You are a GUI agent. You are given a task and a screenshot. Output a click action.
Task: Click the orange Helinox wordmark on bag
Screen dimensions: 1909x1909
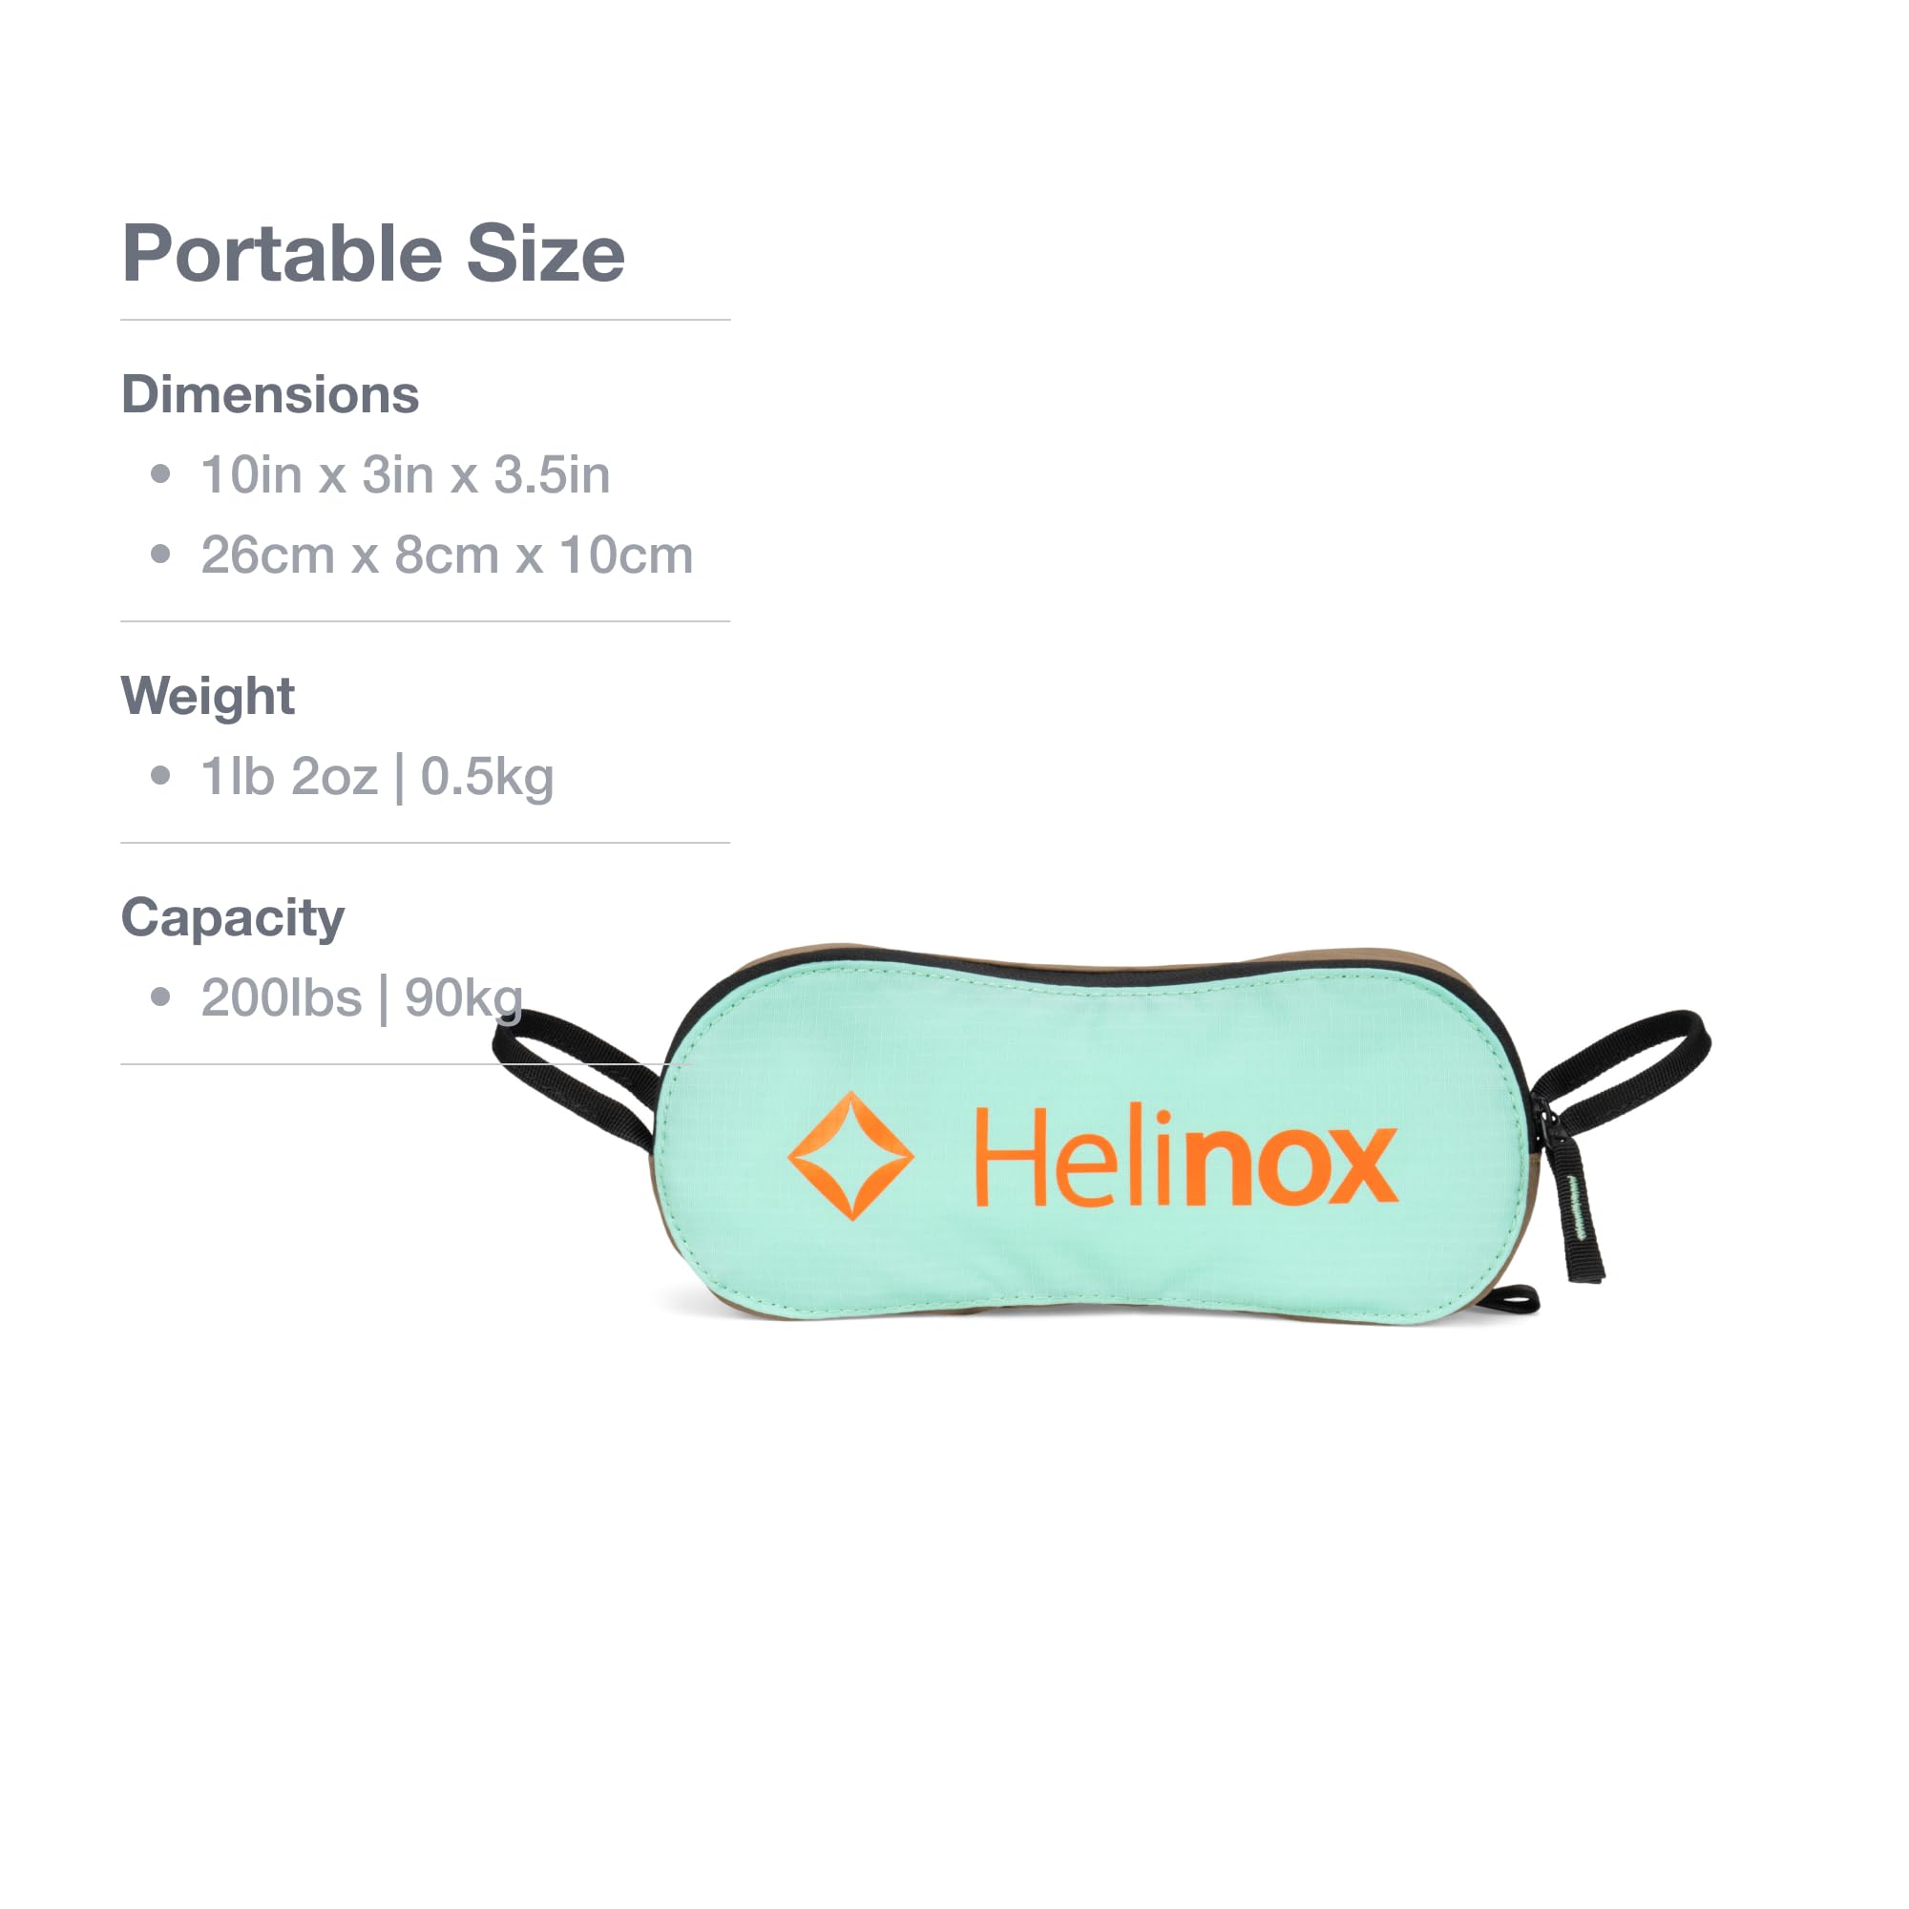(1186, 1157)
